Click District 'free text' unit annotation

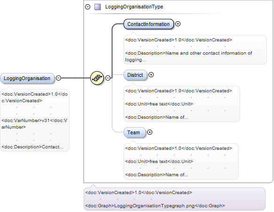tap(159, 104)
